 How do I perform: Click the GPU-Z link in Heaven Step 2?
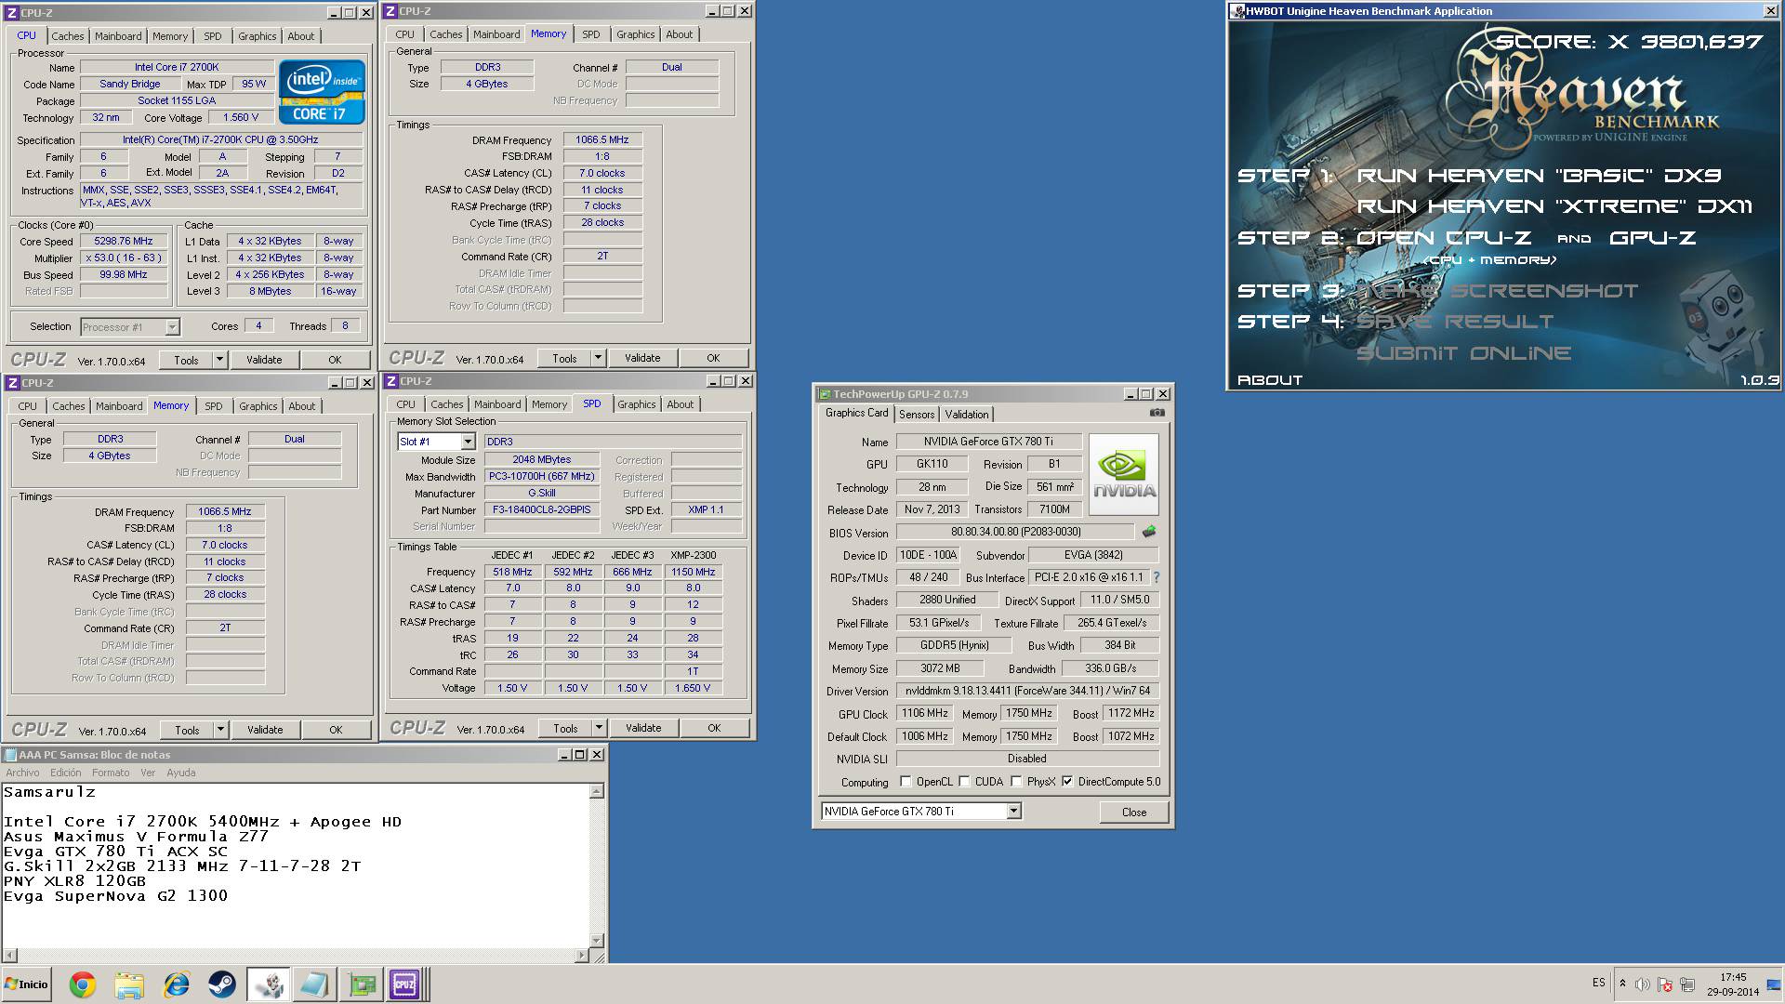[x=1652, y=238]
